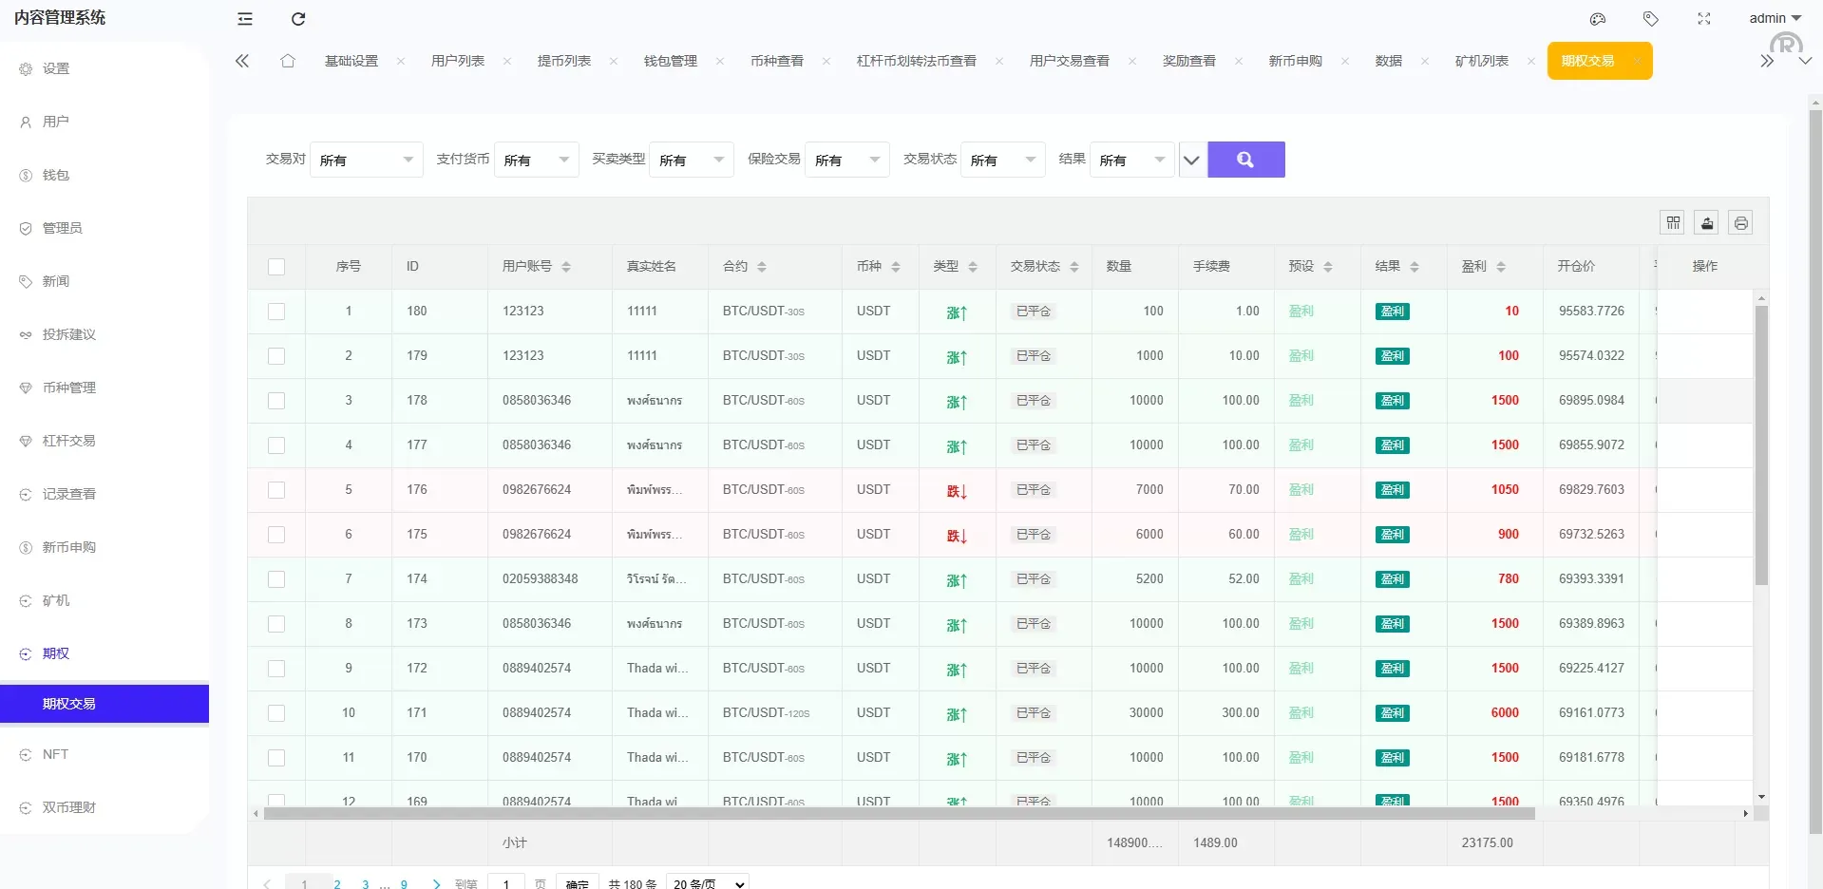
Task: Click the tag icon in the header
Action: click(1650, 19)
